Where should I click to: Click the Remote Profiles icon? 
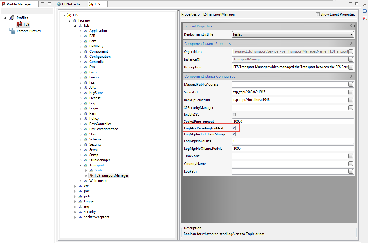[12, 31]
